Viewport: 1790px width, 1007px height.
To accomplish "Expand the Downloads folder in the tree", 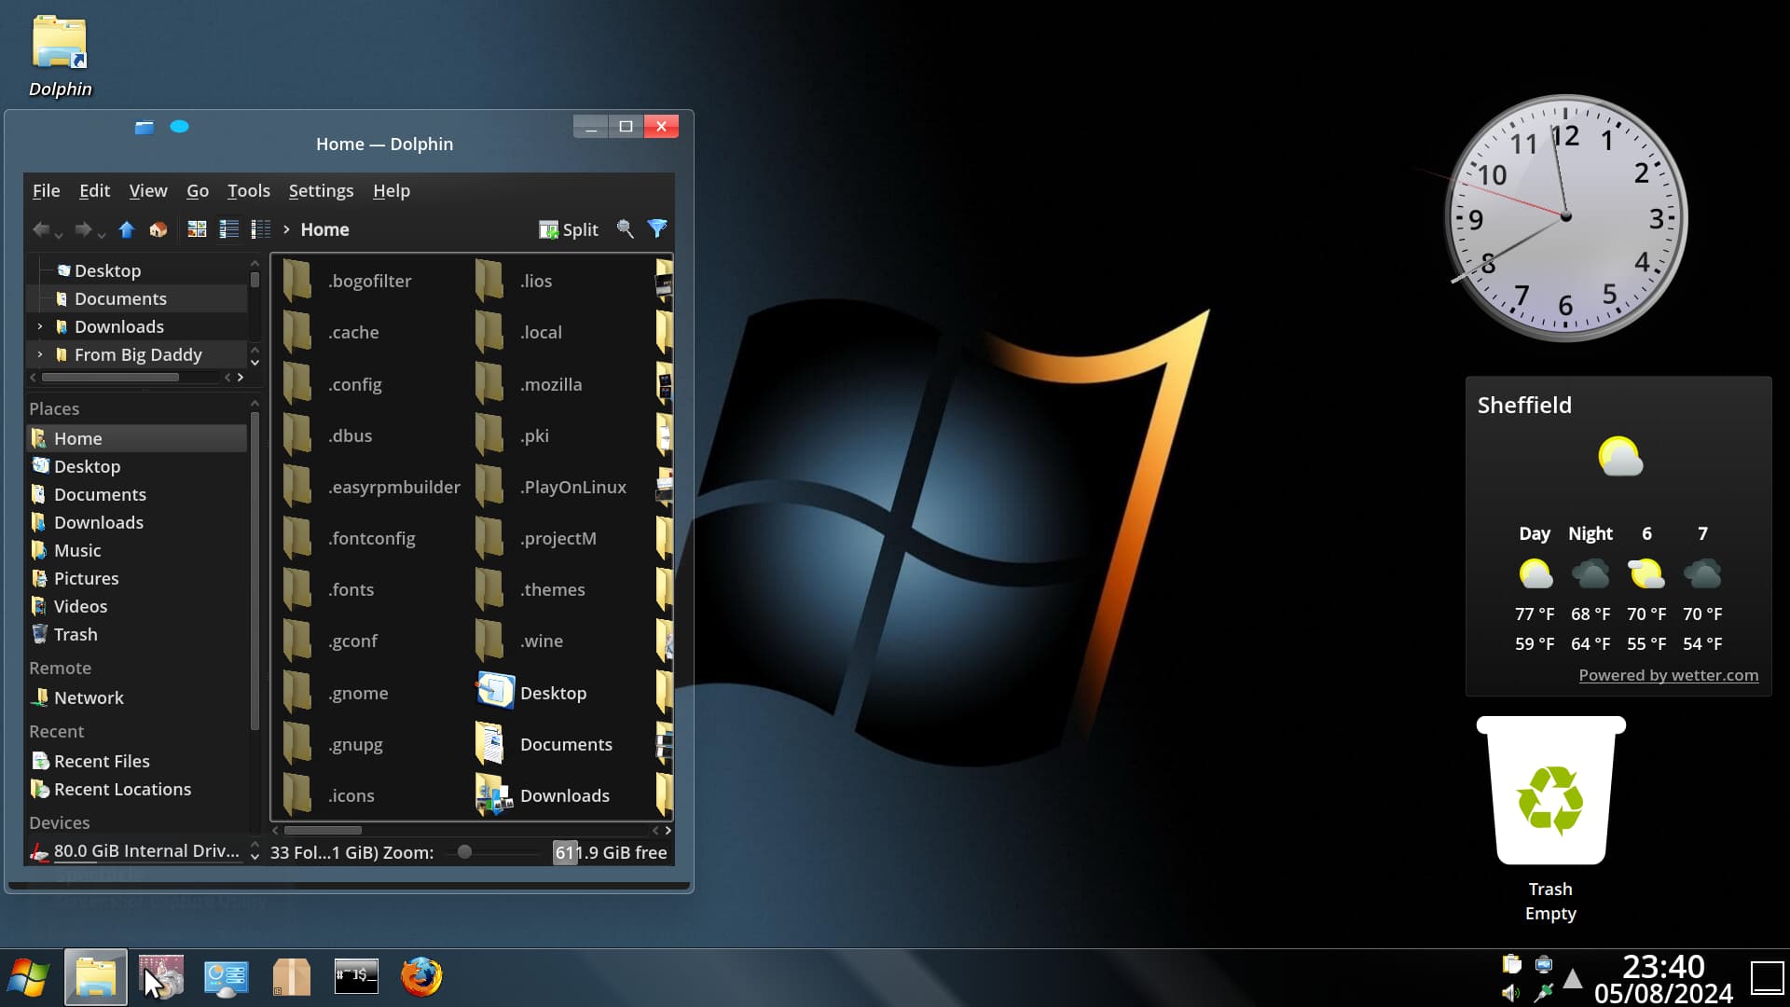I will pyautogui.click(x=40, y=326).
